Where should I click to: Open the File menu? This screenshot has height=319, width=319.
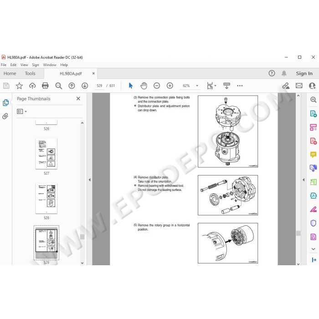[4, 65]
